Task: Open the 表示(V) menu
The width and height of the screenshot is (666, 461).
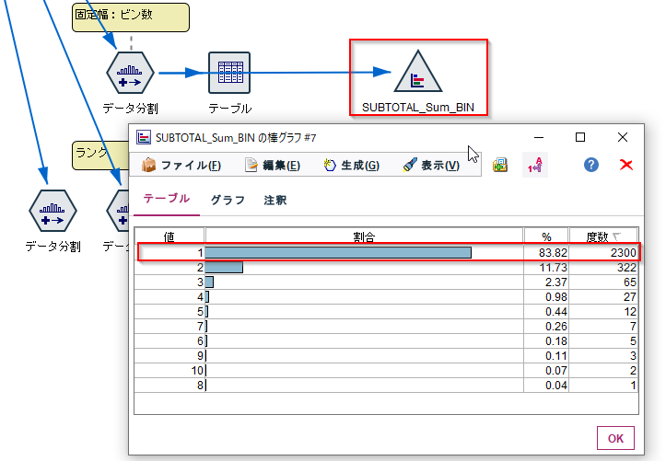Action: pos(431,165)
